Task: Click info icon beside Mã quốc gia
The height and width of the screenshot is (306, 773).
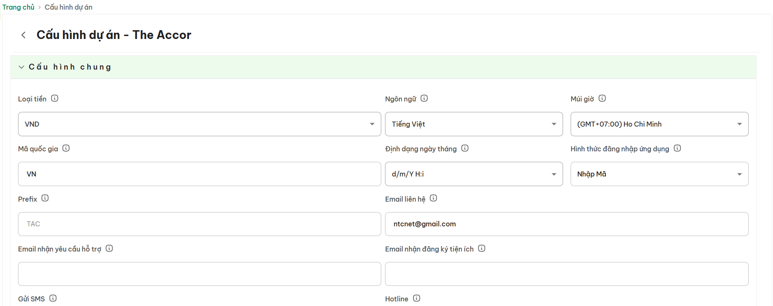Action: click(66, 148)
